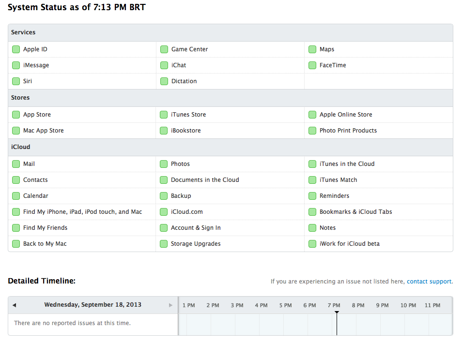Select Documents in the Cloud entry
463x343 pixels.
[x=205, y=180]
